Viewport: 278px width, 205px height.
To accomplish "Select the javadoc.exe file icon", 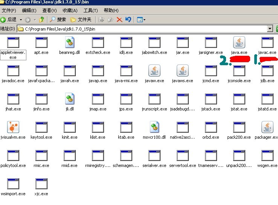I will coord(13,70).
